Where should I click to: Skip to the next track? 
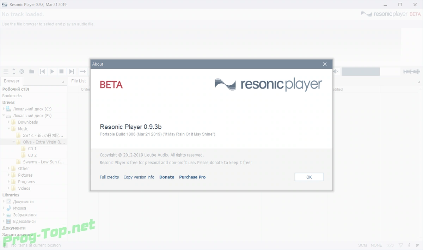pos(71,72)
